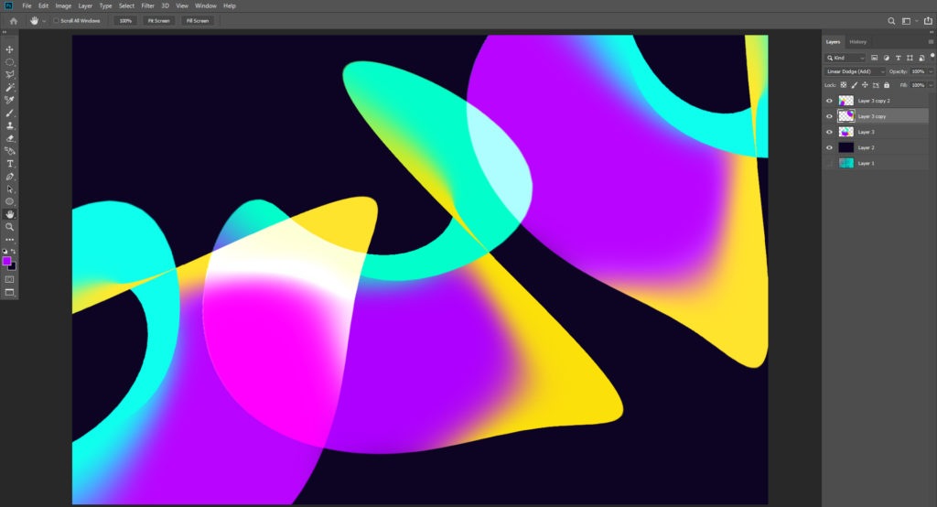
Task: Open the Image menu
Action: (x=63, y=6)
